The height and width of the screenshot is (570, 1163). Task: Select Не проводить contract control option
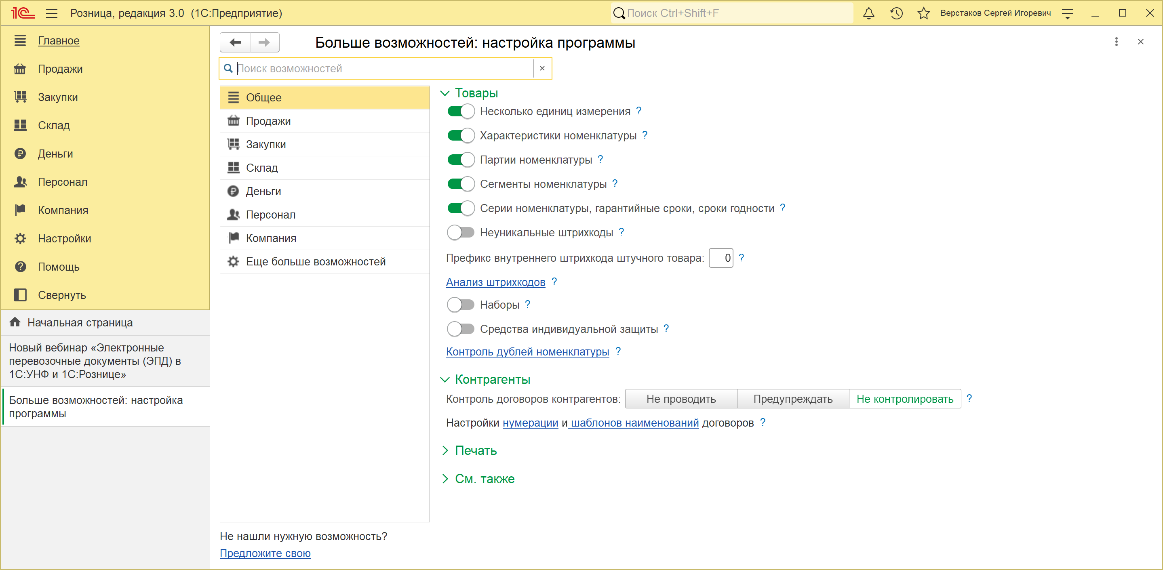point(681,399)
